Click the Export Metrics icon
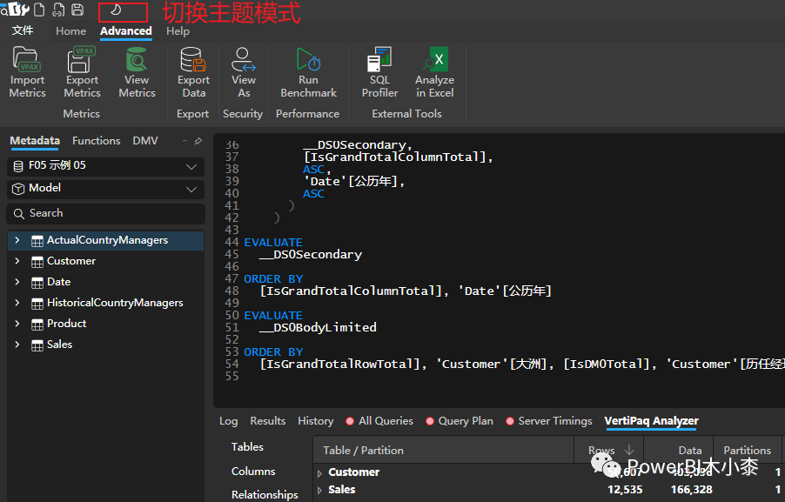 tap(82, 60)
